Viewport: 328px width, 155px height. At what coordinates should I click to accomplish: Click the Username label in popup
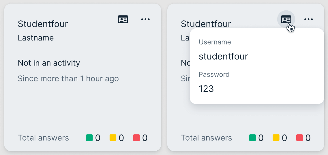(215, 42)
